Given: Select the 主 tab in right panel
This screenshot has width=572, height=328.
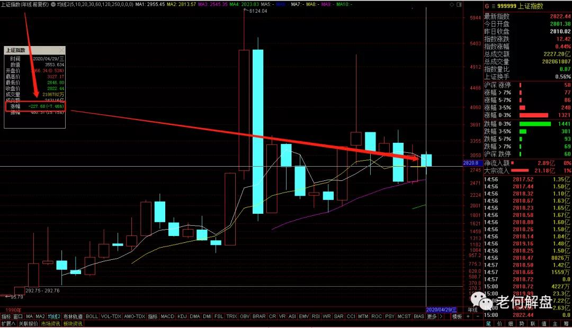Looking at the screenshot, I should (x=555, y=324).
